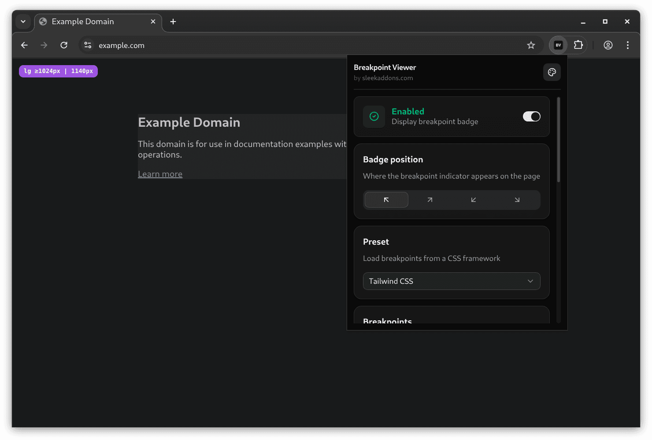Open the three-dot browser menu
The image size is (652, 440).
(x=628, y=45)
